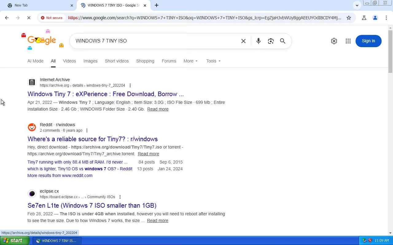Click the Chrome taskbar window button
This screenshot has height=245, width=393.
[x=57, y=241]
